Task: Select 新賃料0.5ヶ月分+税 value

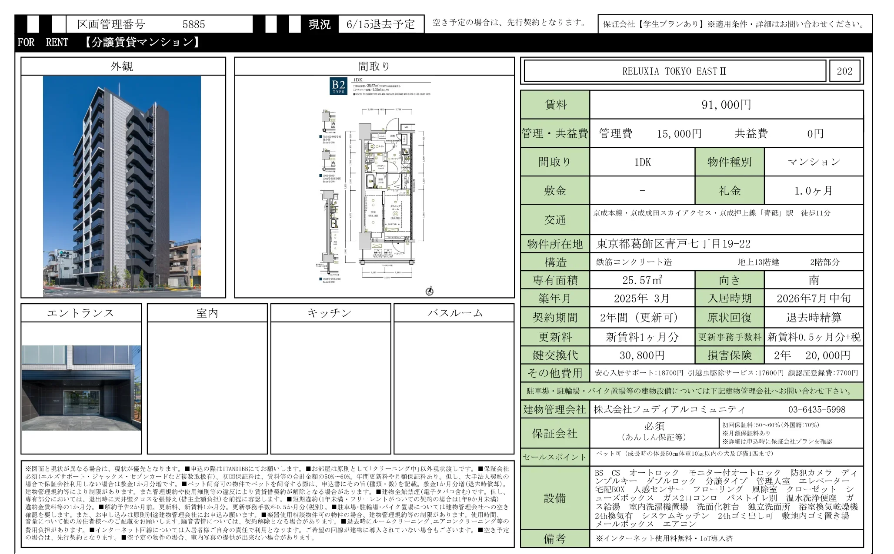Action: [x=814, y=337]
